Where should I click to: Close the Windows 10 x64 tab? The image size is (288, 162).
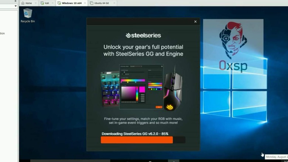click(x=85, y=3)
